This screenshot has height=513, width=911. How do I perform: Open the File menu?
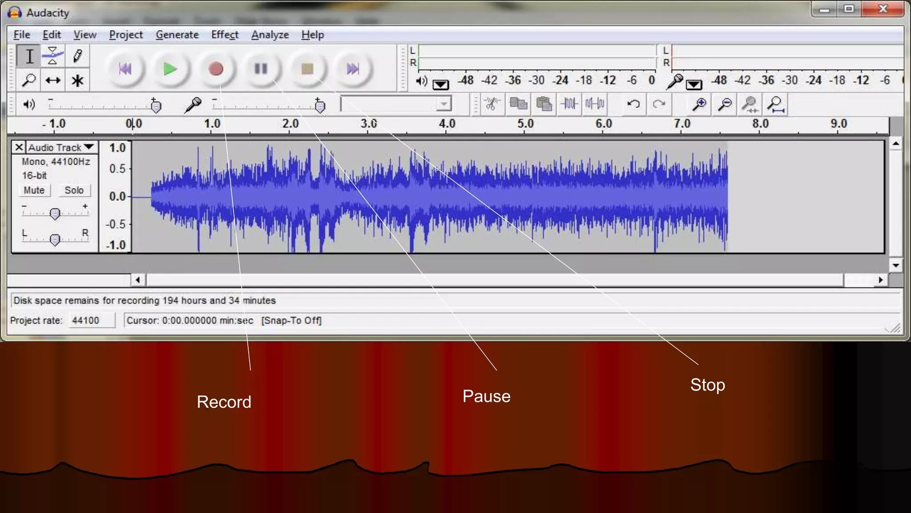(22, 35)
